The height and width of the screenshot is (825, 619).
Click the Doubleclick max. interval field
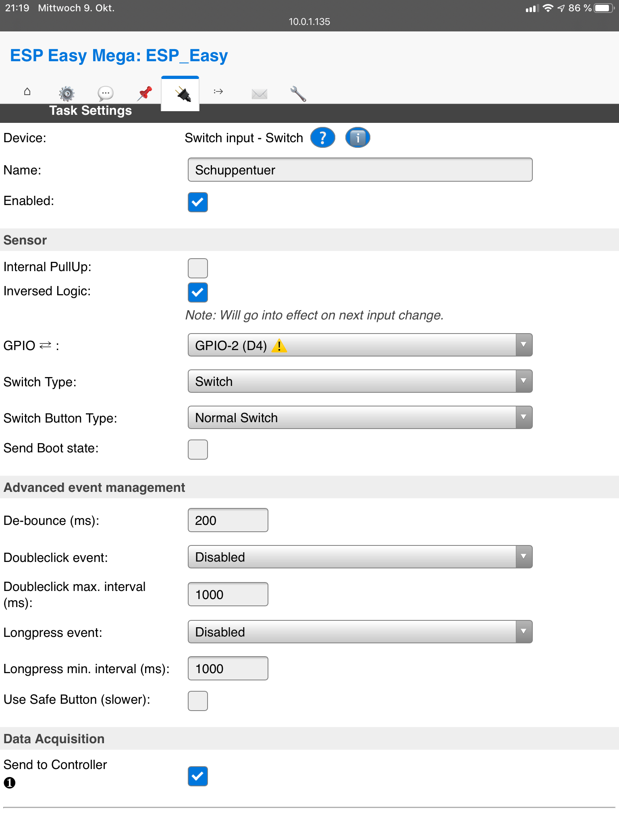pyautogui.click(x=228, y=594)
